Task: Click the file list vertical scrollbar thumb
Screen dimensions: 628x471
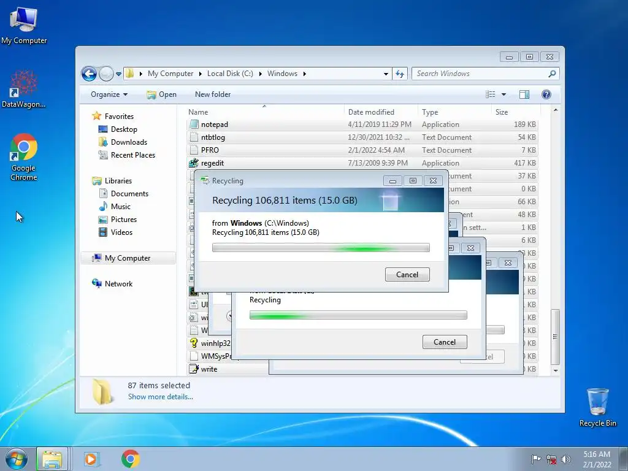Action: click(555, 337)
